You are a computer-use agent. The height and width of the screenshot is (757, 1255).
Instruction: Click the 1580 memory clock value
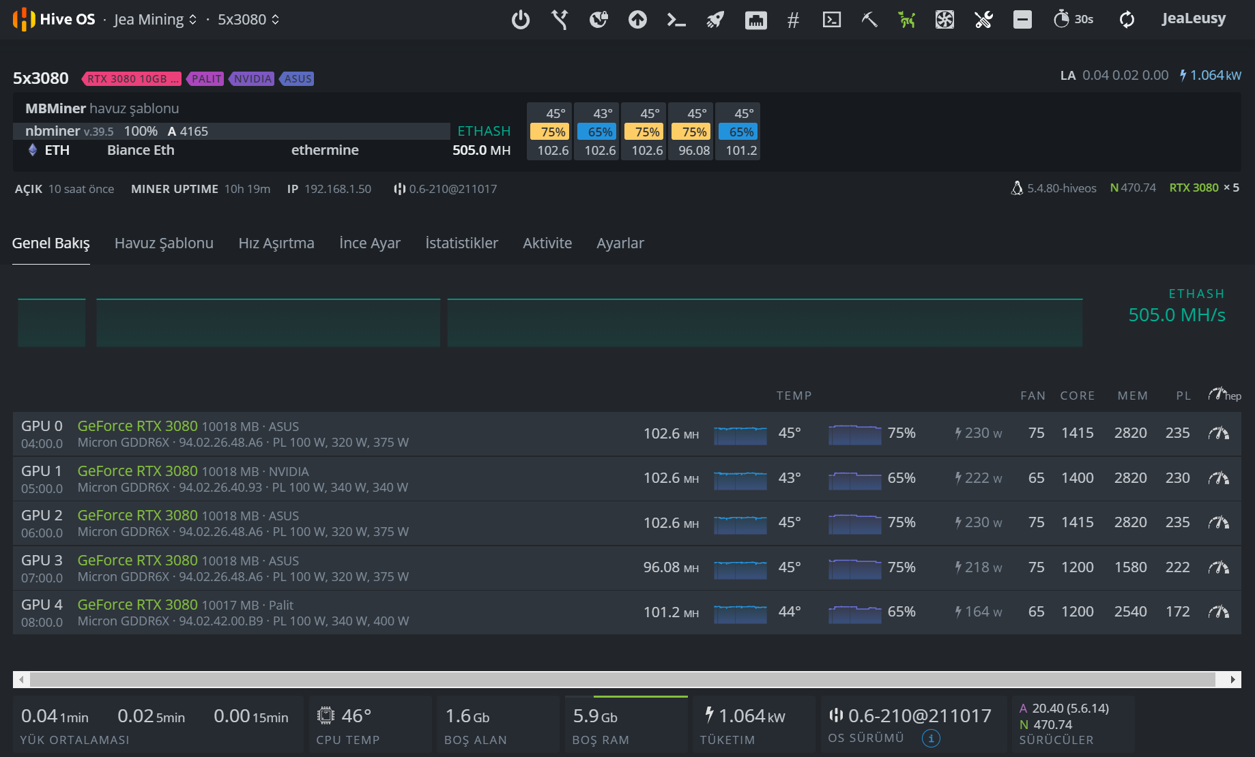point(1131,567)
